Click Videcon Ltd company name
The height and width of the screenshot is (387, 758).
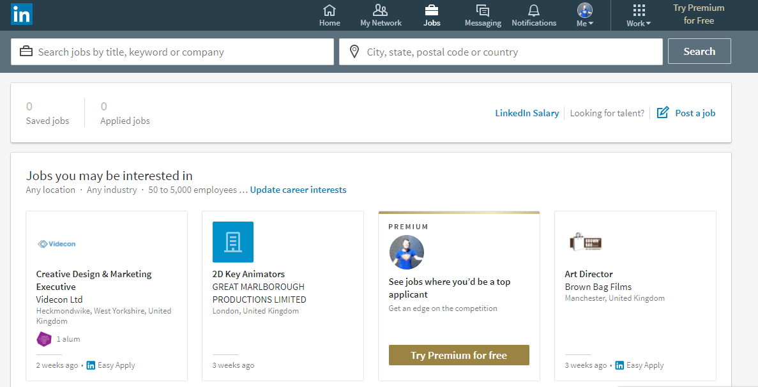click(59, 299)
